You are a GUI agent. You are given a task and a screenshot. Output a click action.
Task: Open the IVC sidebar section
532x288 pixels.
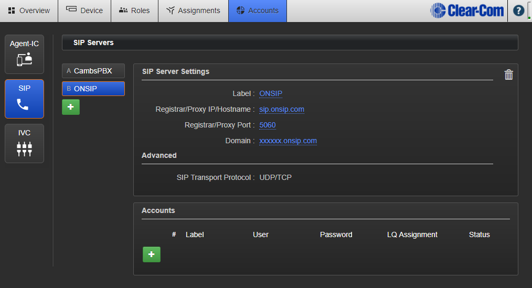[25, 143]
